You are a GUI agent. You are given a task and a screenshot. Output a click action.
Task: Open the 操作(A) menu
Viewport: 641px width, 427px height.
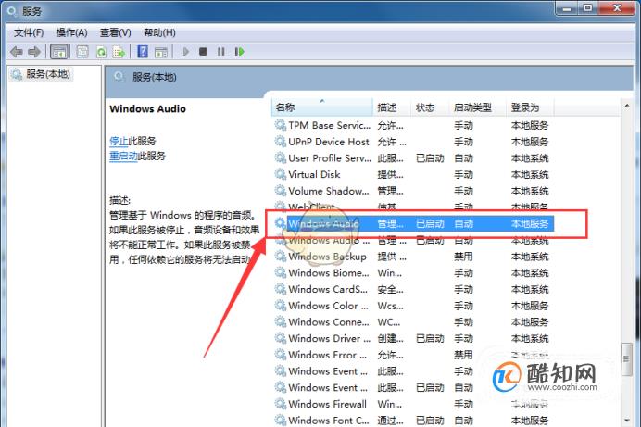(72, 32)
